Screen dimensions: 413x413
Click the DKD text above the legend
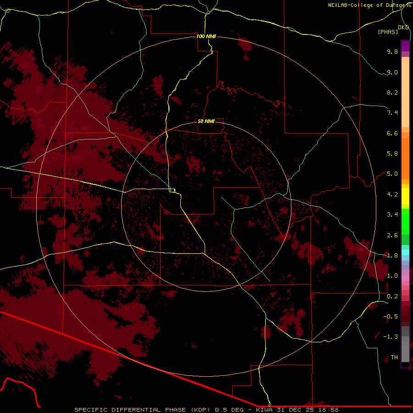403,28
